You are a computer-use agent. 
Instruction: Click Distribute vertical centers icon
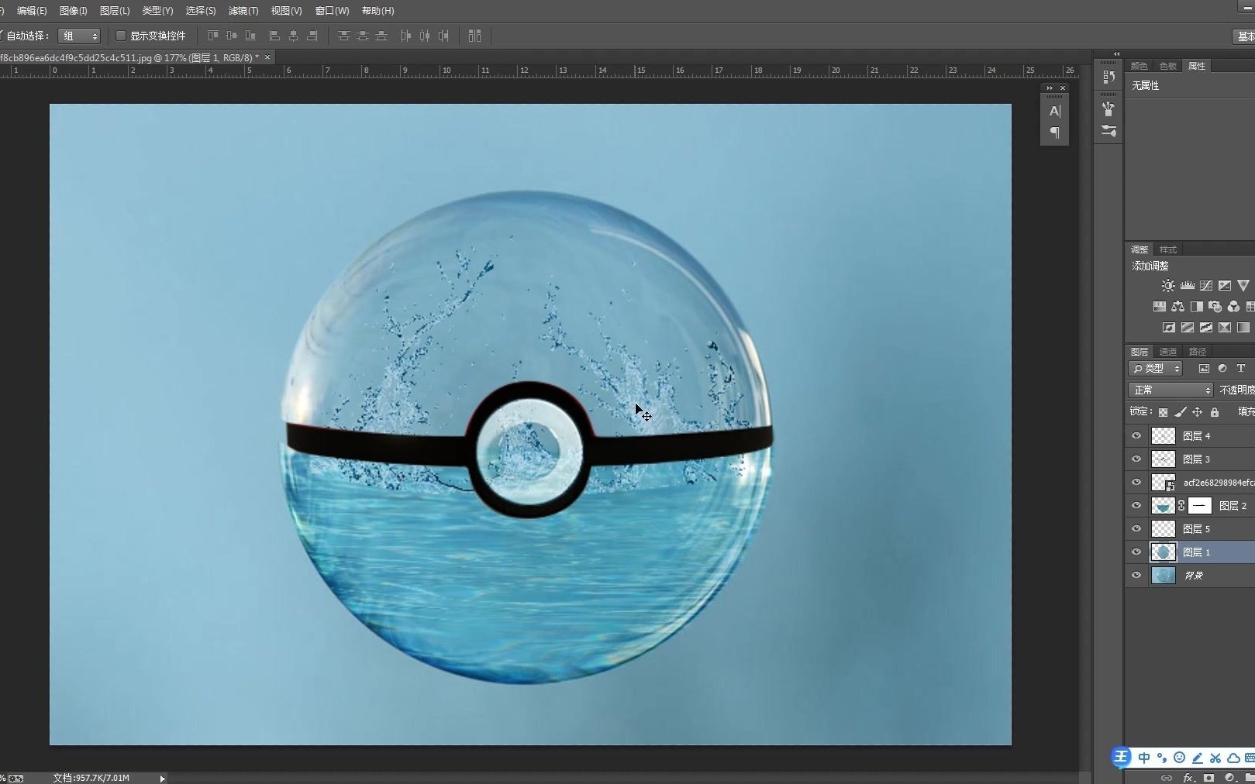point(363,36)
